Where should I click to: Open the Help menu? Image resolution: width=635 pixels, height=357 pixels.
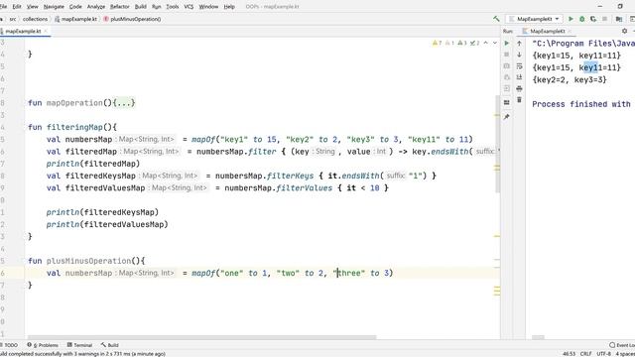(x=229, y=7)
